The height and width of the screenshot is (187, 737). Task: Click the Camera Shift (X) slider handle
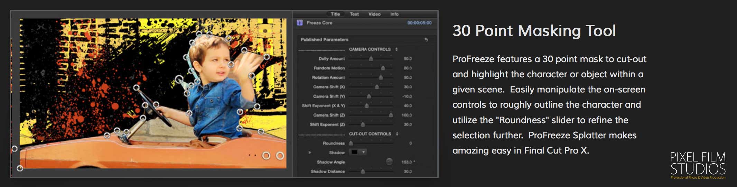(x=377, y=87)
